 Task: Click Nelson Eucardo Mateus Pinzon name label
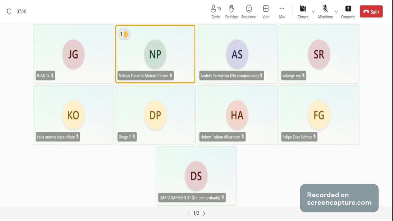point(146,76)
